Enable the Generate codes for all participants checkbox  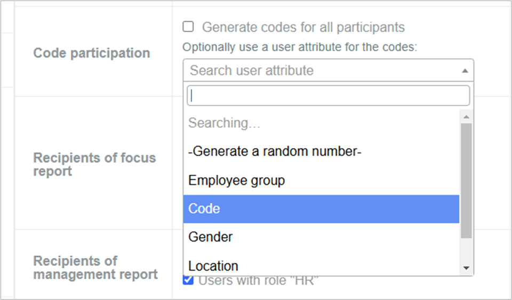(188, 27)
